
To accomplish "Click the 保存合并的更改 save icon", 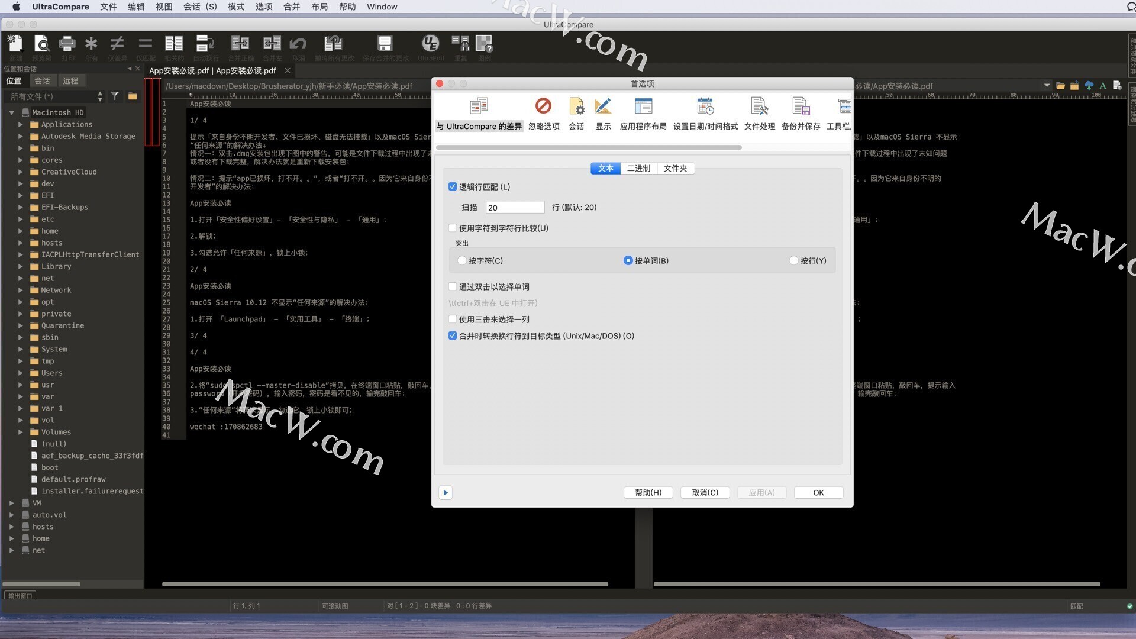I will [385, 44].
